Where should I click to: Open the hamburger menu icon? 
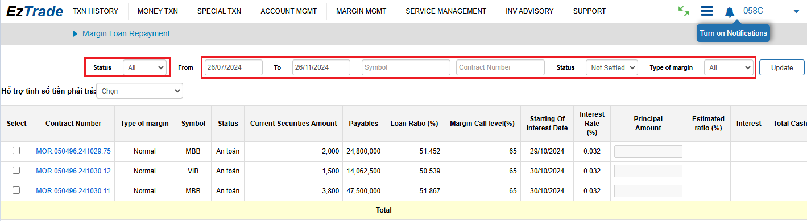point(707,11)
